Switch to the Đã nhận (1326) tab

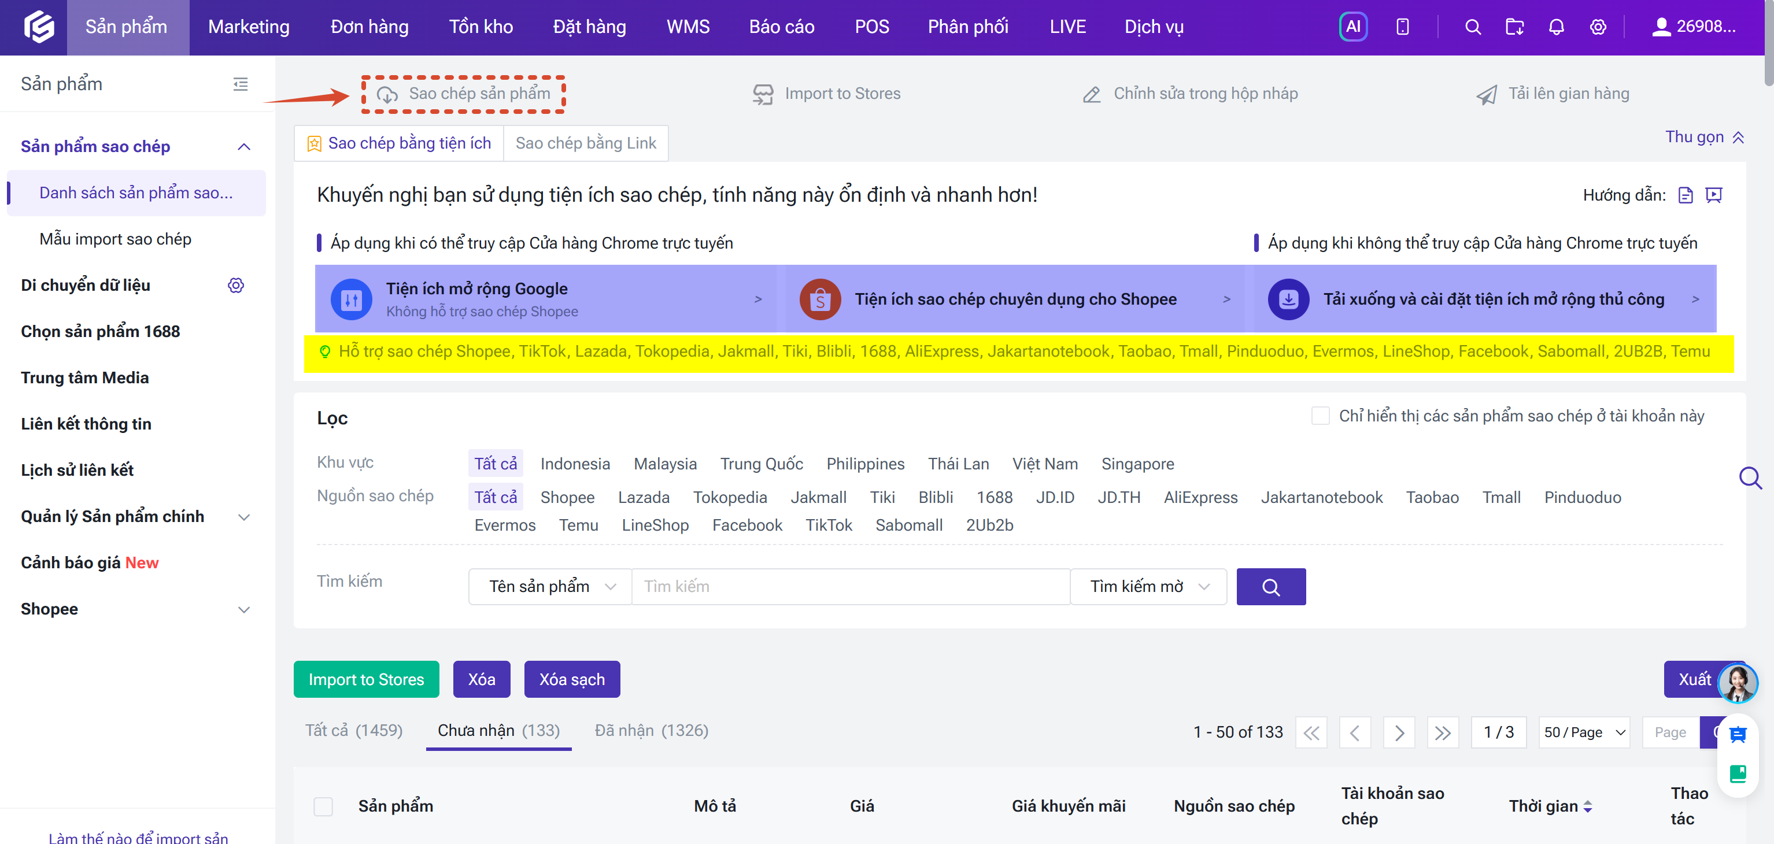(x=651, y=731)
